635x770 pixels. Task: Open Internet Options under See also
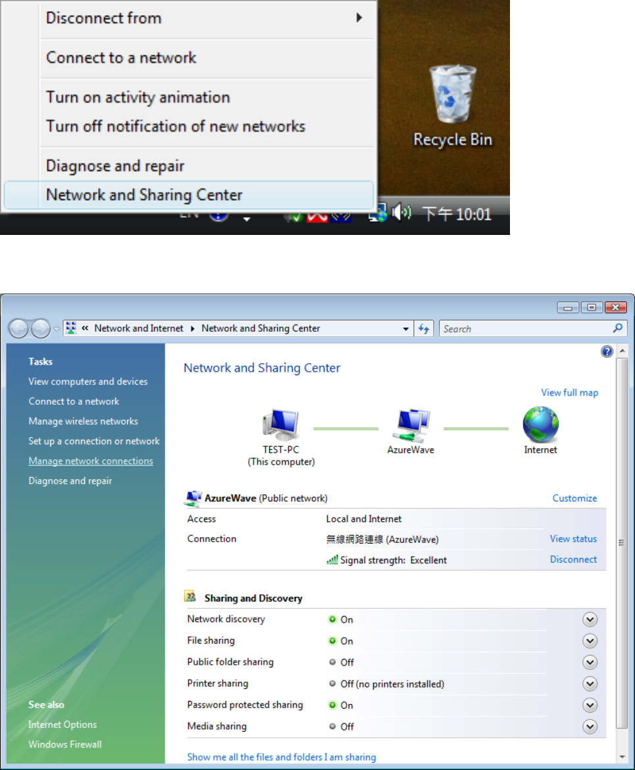click(63, 725)
